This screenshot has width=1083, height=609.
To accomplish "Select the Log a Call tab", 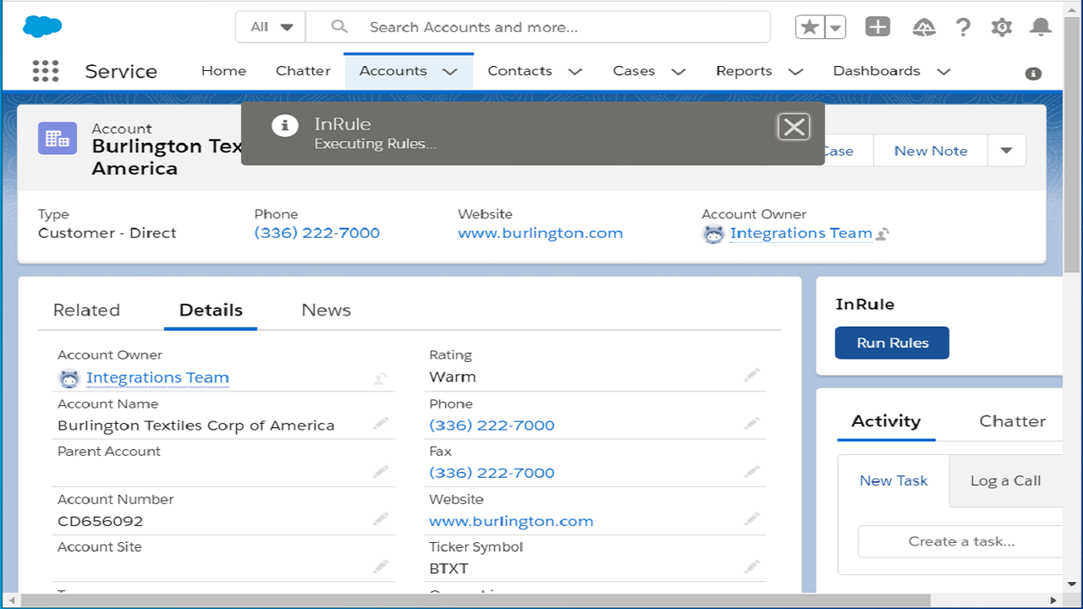I will (1005, 480).
